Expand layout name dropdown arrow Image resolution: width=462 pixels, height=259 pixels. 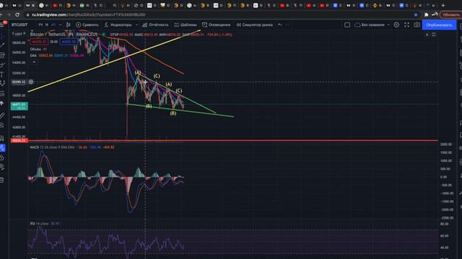pos(388,25)
